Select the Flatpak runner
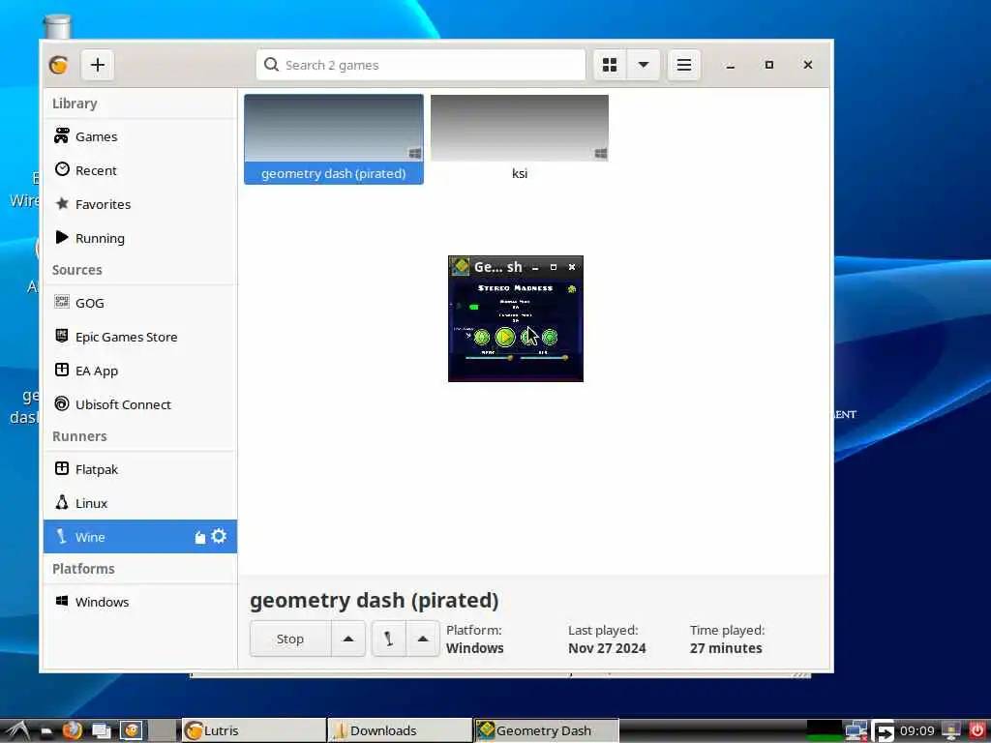 pos(139,469)
